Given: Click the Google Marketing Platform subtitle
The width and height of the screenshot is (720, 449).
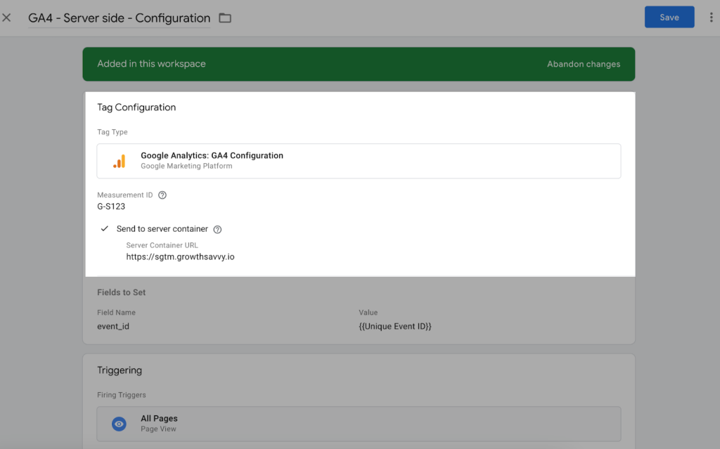Looking at the screenshot, I should (186, 167).
